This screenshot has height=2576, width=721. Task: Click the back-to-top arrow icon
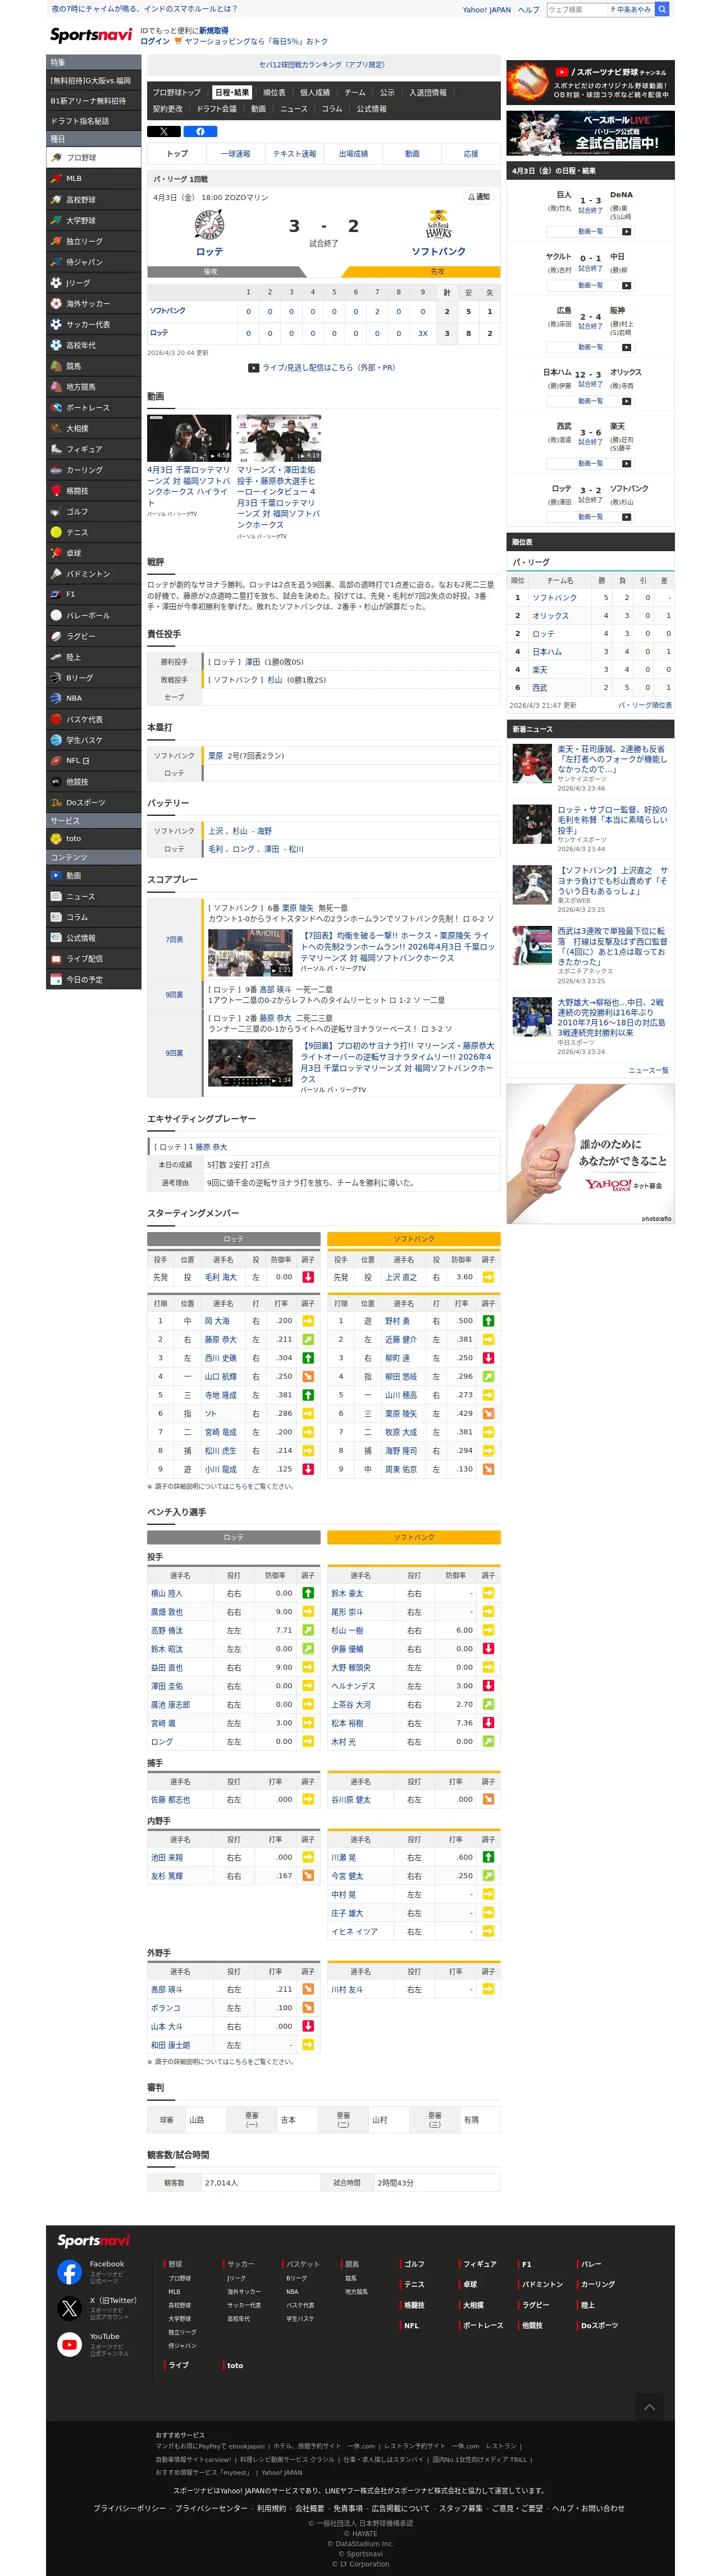(649, 2407)
